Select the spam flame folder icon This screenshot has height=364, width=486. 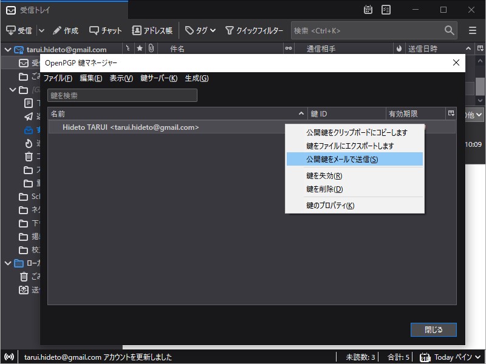(29, 143)
